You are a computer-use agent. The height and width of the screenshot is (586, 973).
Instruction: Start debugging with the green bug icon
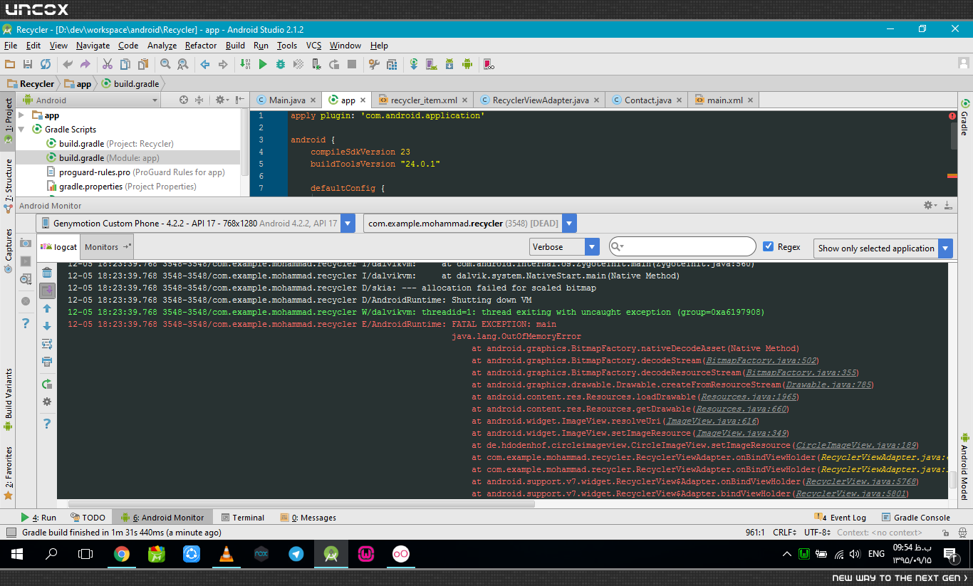pos(281,64)
